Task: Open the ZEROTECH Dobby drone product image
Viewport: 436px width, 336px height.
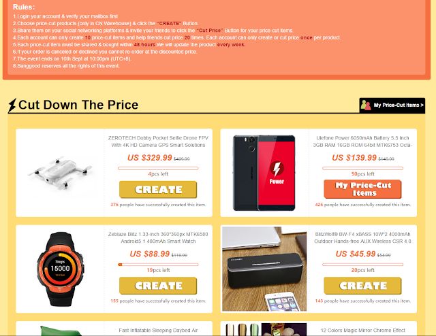Action: point(60,173)
